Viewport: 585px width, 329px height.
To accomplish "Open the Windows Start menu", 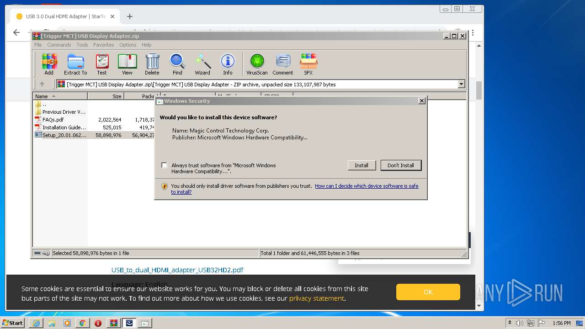I will (x=13, y=323).
